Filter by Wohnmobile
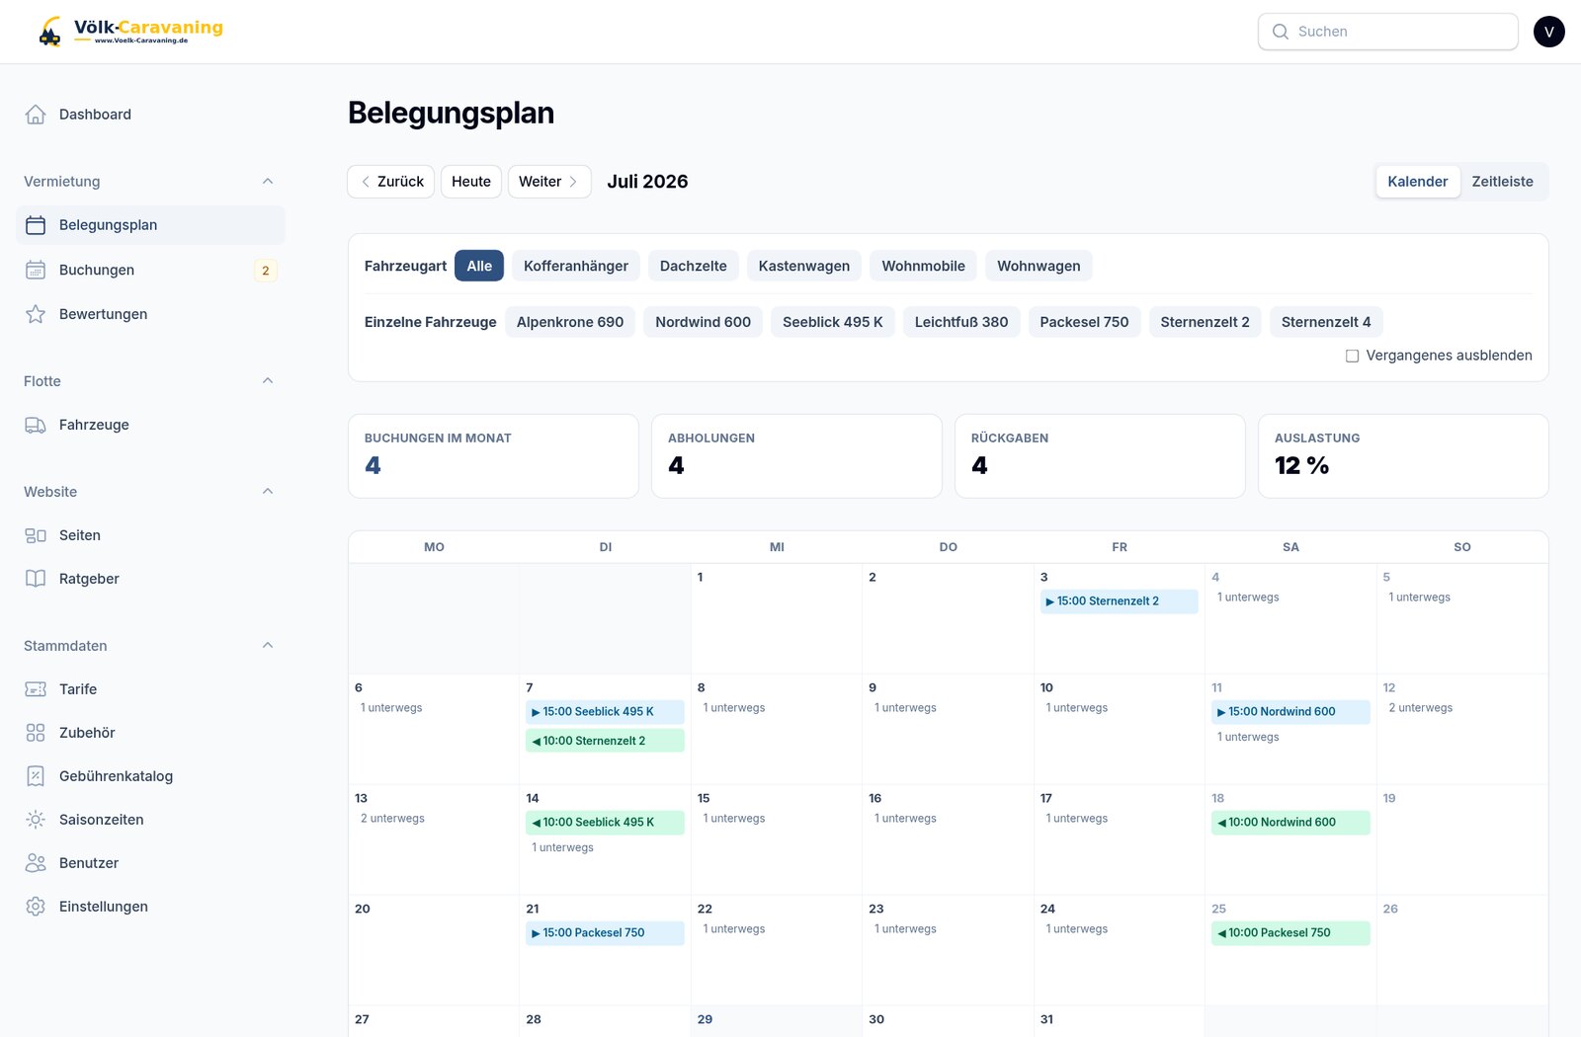The image size is (1581, 1037). [924, 266]
